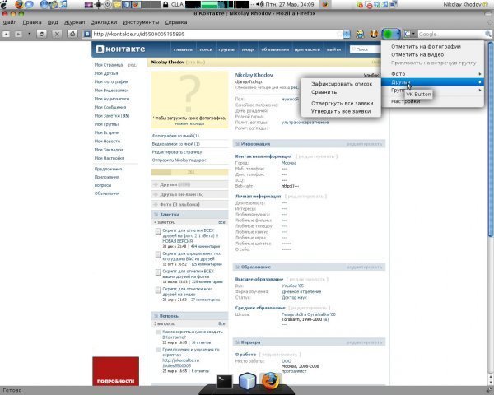This screenshot has width=494, height=395.
Task: Click the red ПОДРОБНОСТИ banner
Action: [115, 371]
